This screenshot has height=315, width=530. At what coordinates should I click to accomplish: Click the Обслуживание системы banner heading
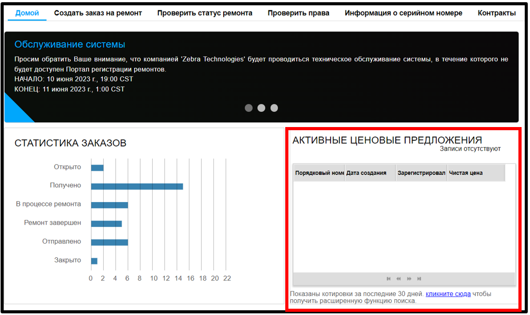tap(69, 44)
